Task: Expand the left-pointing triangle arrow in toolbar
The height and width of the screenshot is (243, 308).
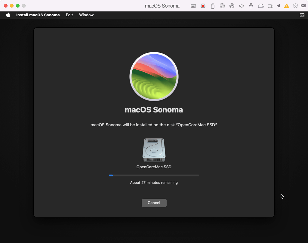Action: pos(278,6)
